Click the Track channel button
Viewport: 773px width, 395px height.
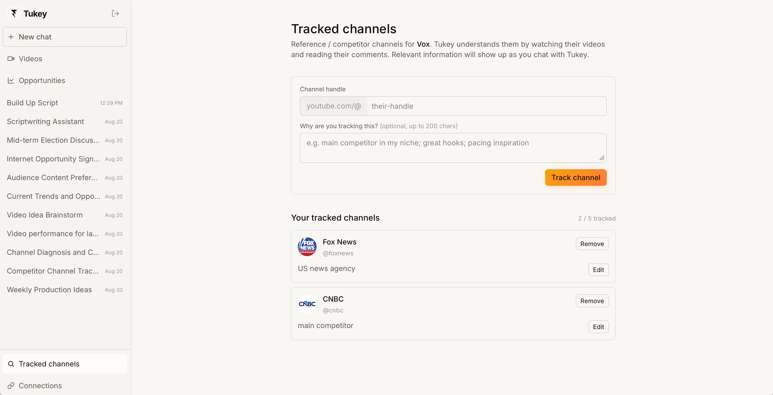576,178
